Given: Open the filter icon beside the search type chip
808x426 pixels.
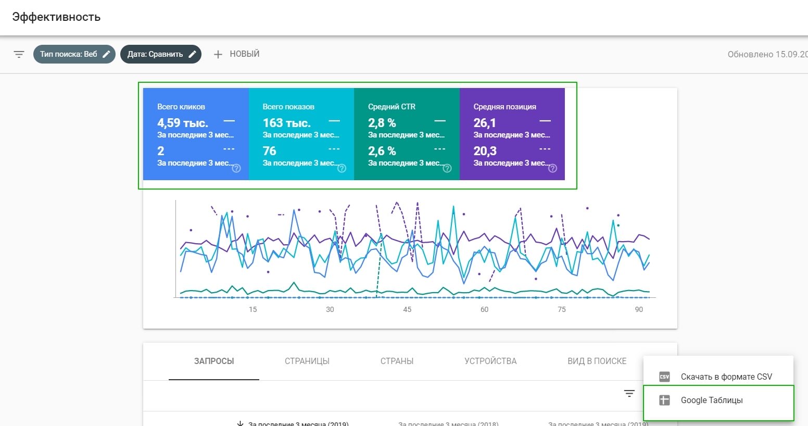Looking at the screenshot, I should [x=19, y=54].
